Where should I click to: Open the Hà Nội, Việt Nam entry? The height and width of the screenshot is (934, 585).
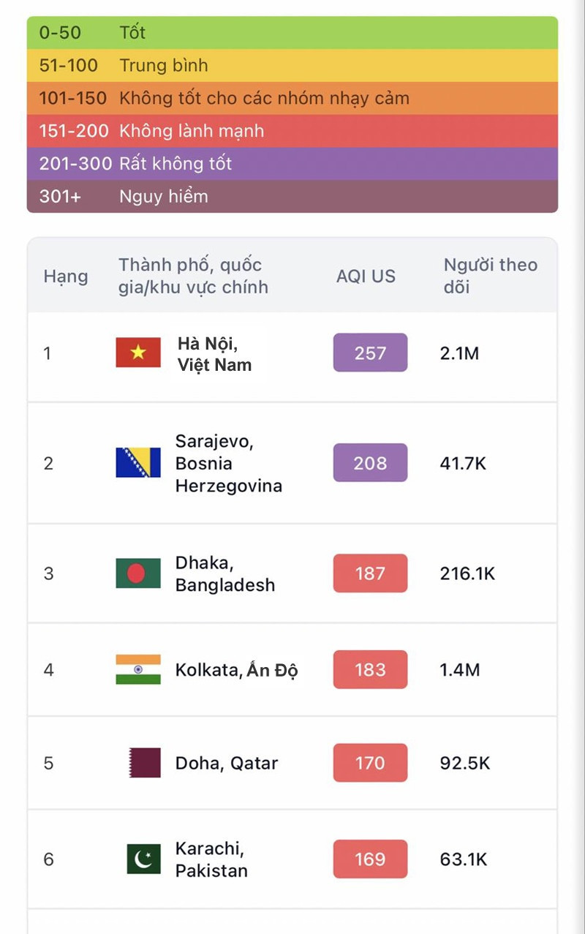point(214,354)
